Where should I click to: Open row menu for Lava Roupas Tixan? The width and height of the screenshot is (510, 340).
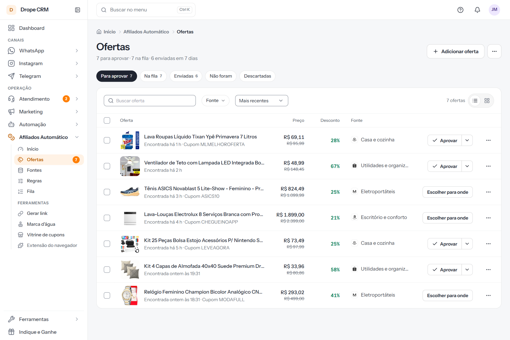coord(488,140)
